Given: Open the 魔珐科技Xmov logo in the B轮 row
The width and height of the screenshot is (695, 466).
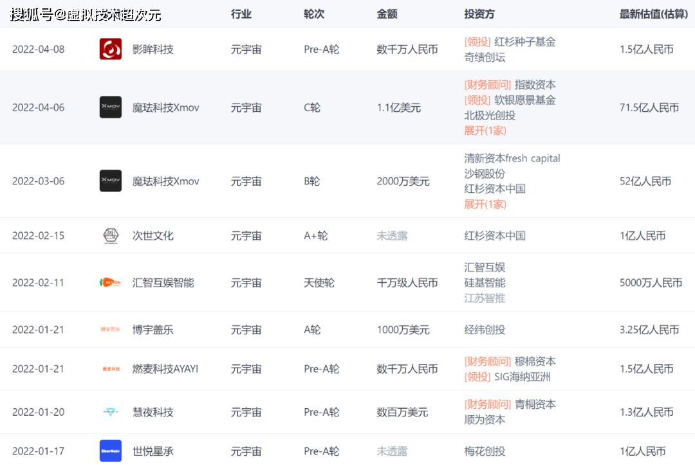Looking at the screenshot, I should (x=110, y=181).
